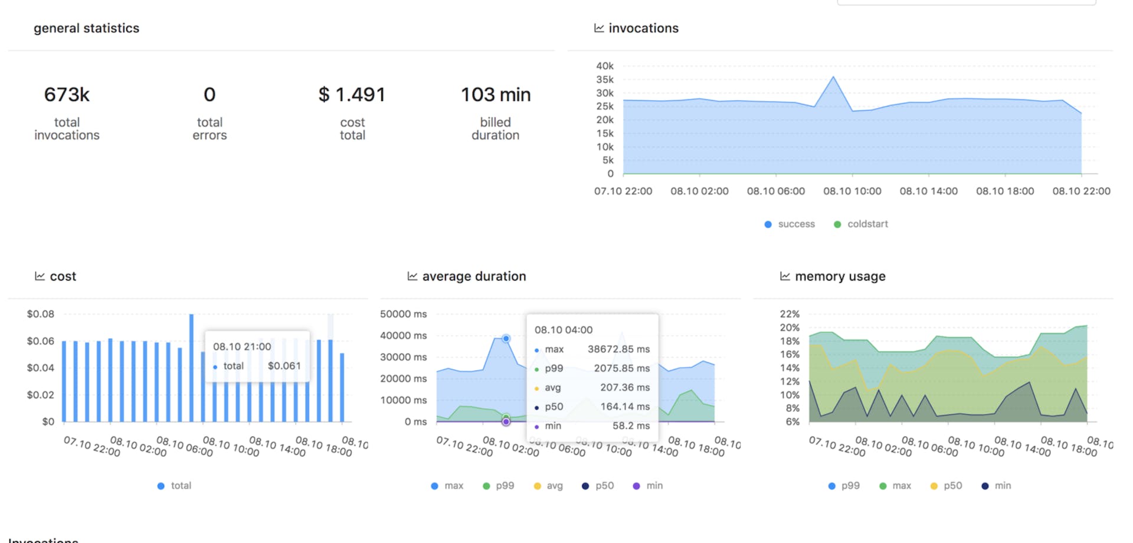Open the Invocations section at bottom left
1133x543 pixels.
[41, 540]
